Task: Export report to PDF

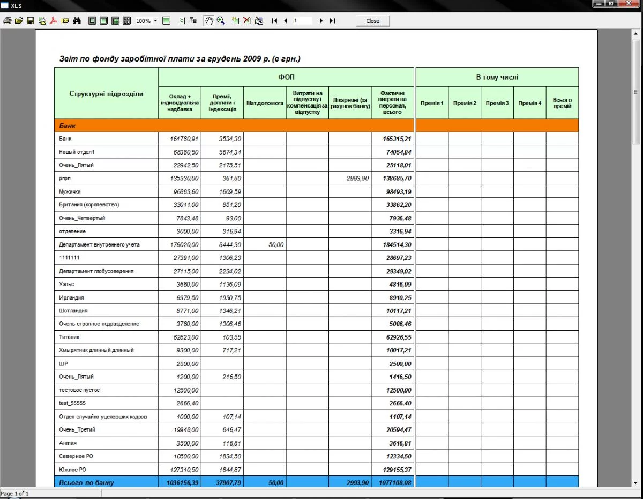Action: (54, 21)
